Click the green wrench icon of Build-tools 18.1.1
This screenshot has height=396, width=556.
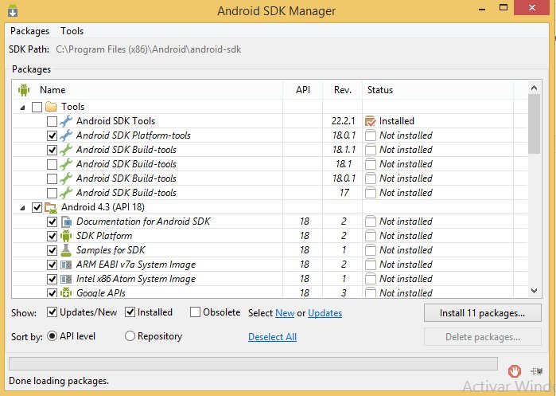click(x=66, y=150)
